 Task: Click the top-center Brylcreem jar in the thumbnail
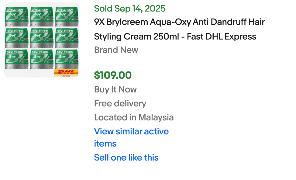tap(42, 16)
